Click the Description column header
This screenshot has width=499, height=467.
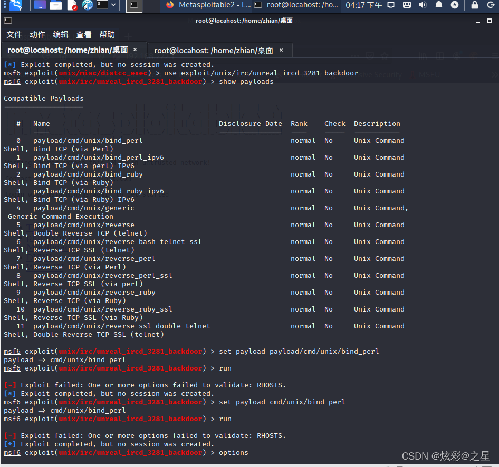pos(377,124)
